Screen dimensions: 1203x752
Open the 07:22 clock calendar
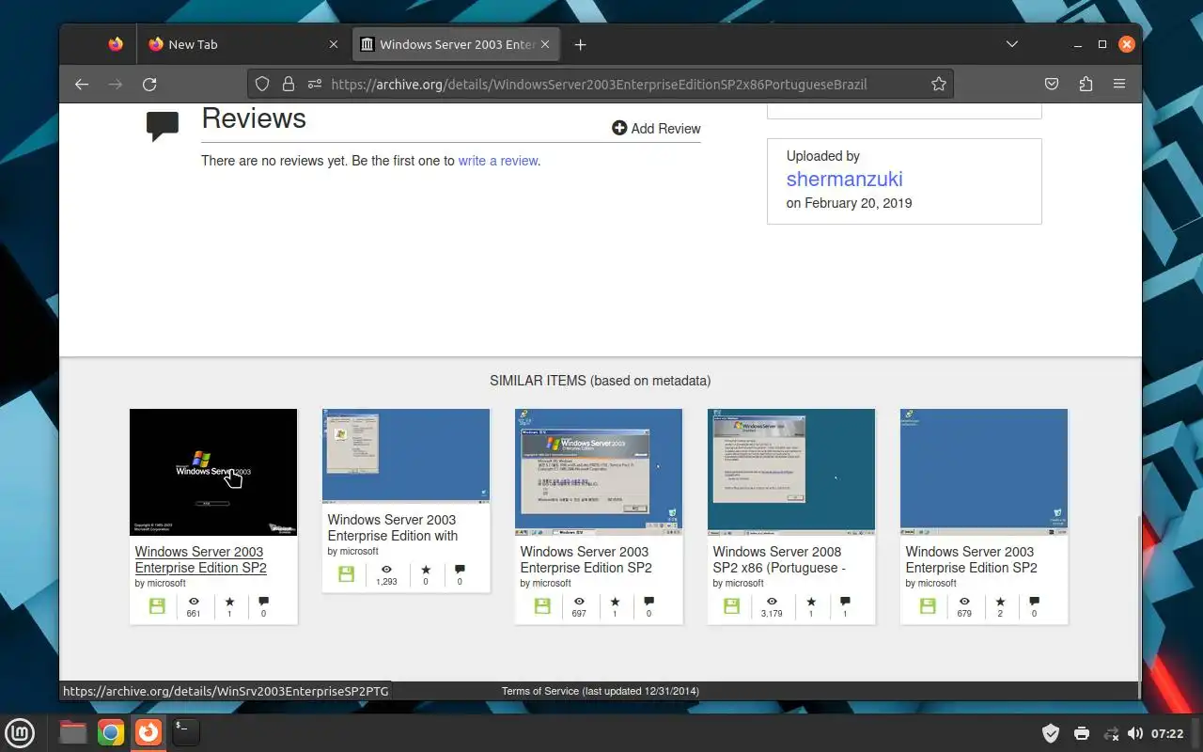click(x=1167, y=733)
